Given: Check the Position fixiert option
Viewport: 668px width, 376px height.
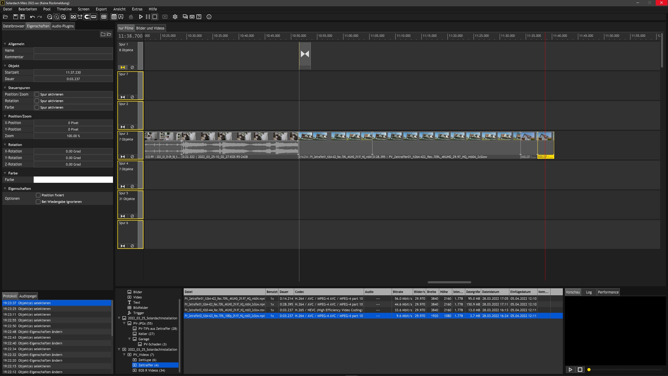Looking at the screenshot, I should click(x=38, y=195).
